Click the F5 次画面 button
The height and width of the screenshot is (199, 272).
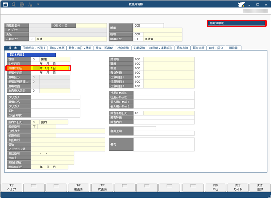103,188
